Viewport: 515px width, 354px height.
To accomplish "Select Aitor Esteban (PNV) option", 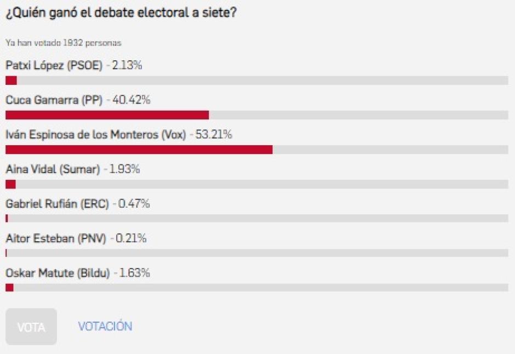I will point(56,238).
